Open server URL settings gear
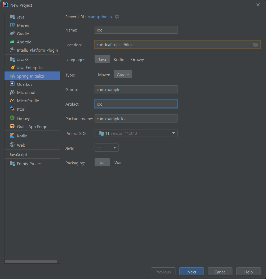Viewport: 266px width, 279px height. coord(117,17)
